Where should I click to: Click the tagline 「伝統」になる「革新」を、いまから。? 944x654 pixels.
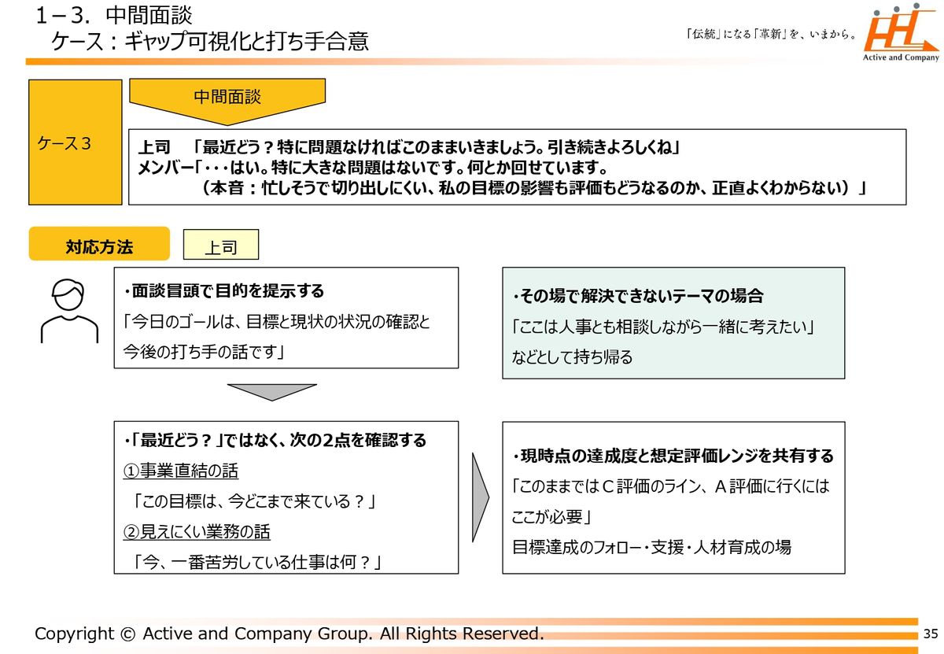(770, 34)
